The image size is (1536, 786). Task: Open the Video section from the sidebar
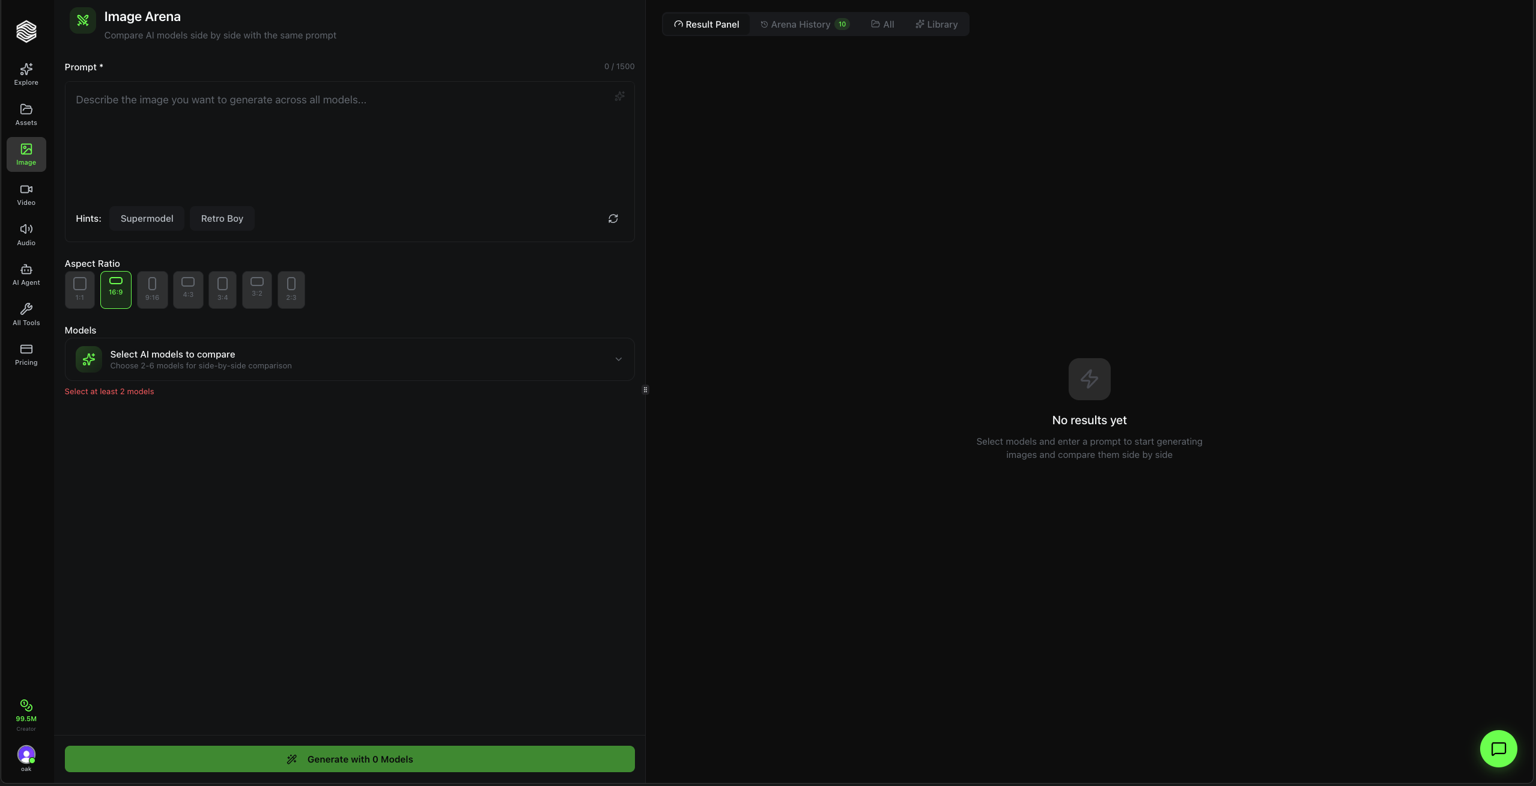(26, 193)
